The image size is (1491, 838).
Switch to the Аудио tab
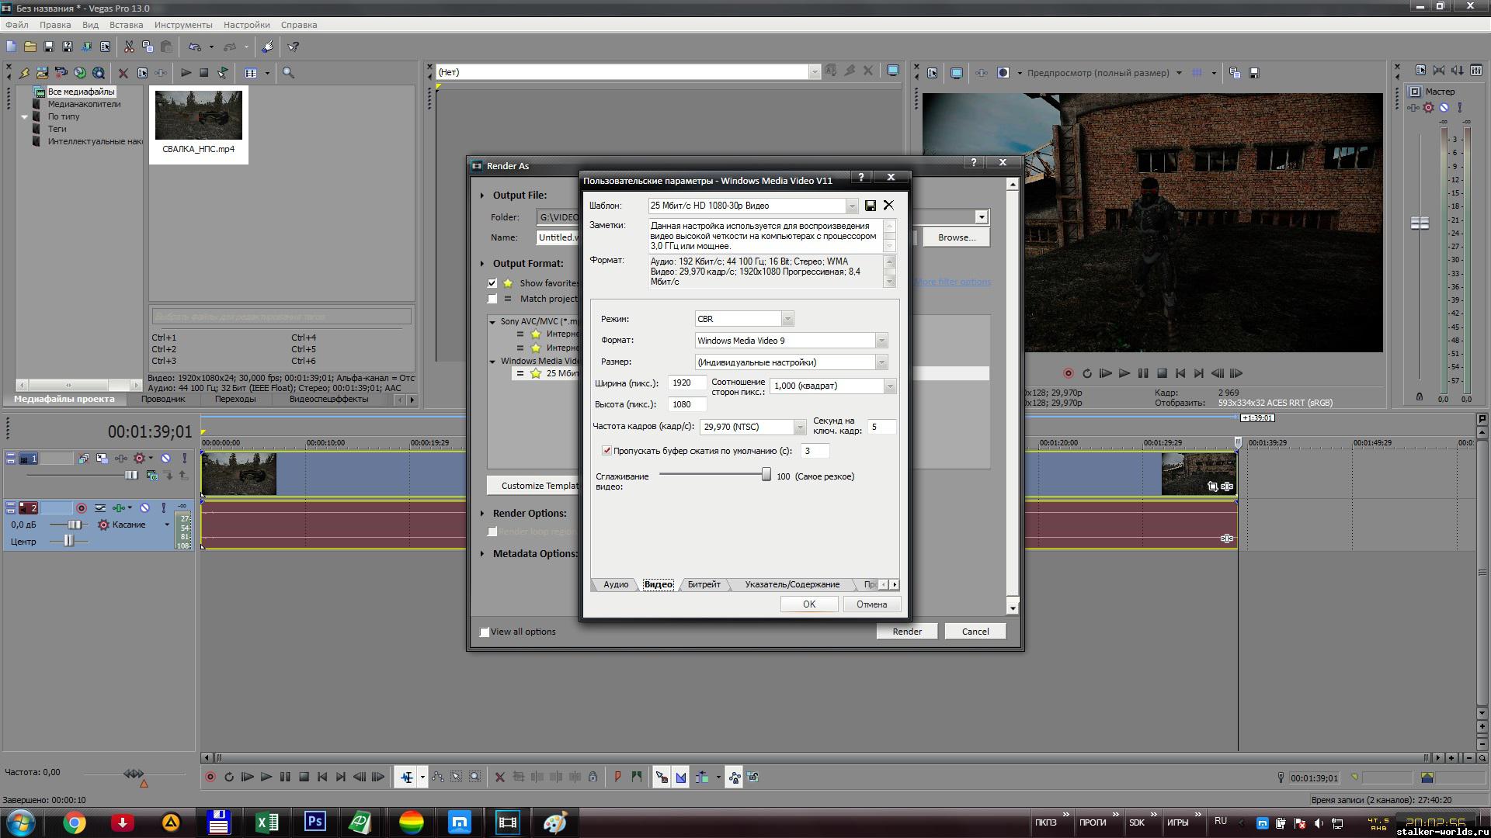point(616,584)
